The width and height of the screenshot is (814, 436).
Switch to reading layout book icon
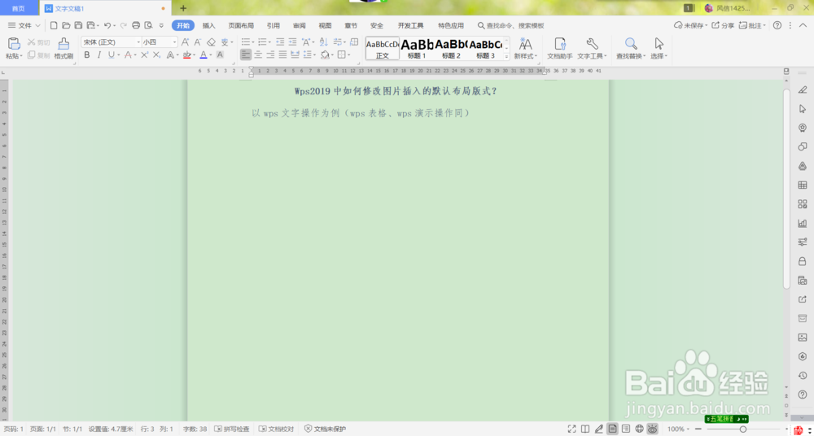(x=585, y=429)
